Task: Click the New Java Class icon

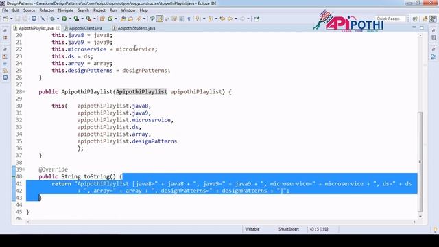Action: coord(110,19)
